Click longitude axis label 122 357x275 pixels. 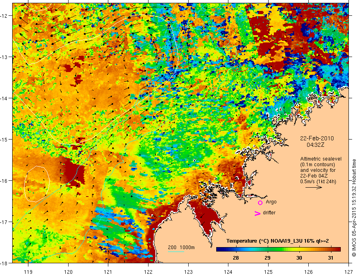pyautogui.click(x=148, y=272)
